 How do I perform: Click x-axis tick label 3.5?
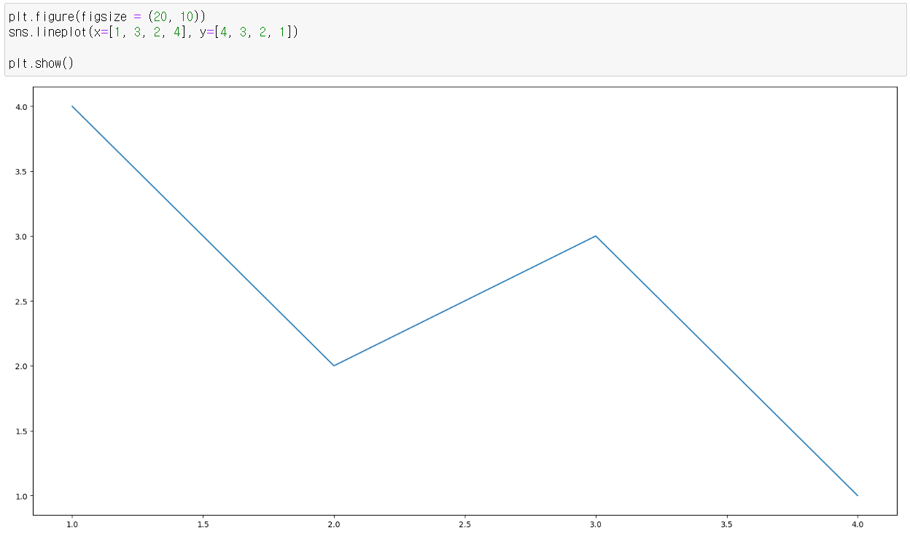pyautogui.click(x=726, y=524)
